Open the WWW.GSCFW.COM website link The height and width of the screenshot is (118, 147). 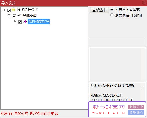tap(108, 113)
